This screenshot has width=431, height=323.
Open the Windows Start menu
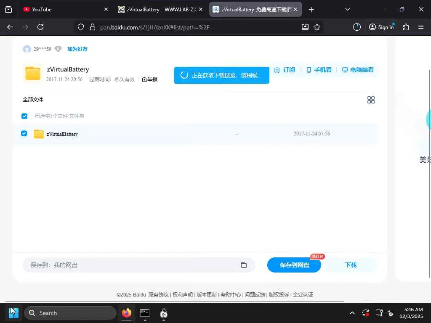click(x=13, y=313)
